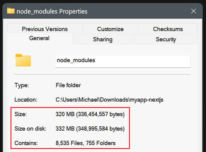Image resolution: width=206 pixels, height=152 pixels.
Task: Go to the Security tab
Action: pos(166,39)
